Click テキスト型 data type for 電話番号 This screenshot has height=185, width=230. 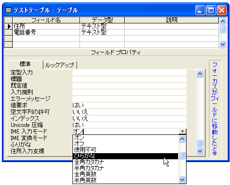coord(102,32)
